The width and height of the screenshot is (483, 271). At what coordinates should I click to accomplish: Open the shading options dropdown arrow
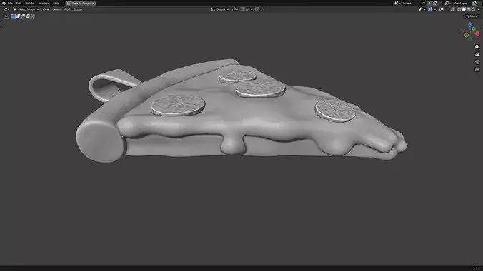pos(479,9)
